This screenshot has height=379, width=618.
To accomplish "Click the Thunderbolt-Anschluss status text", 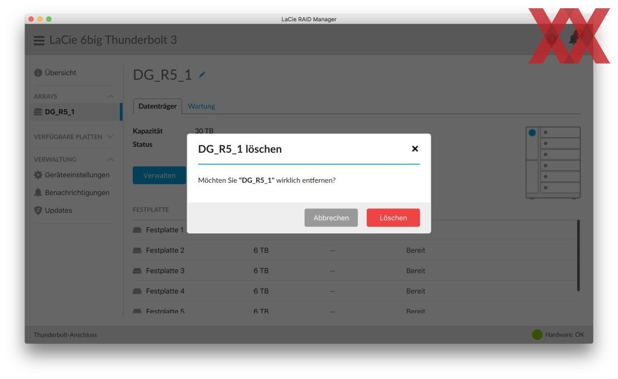I will [65, 335].
